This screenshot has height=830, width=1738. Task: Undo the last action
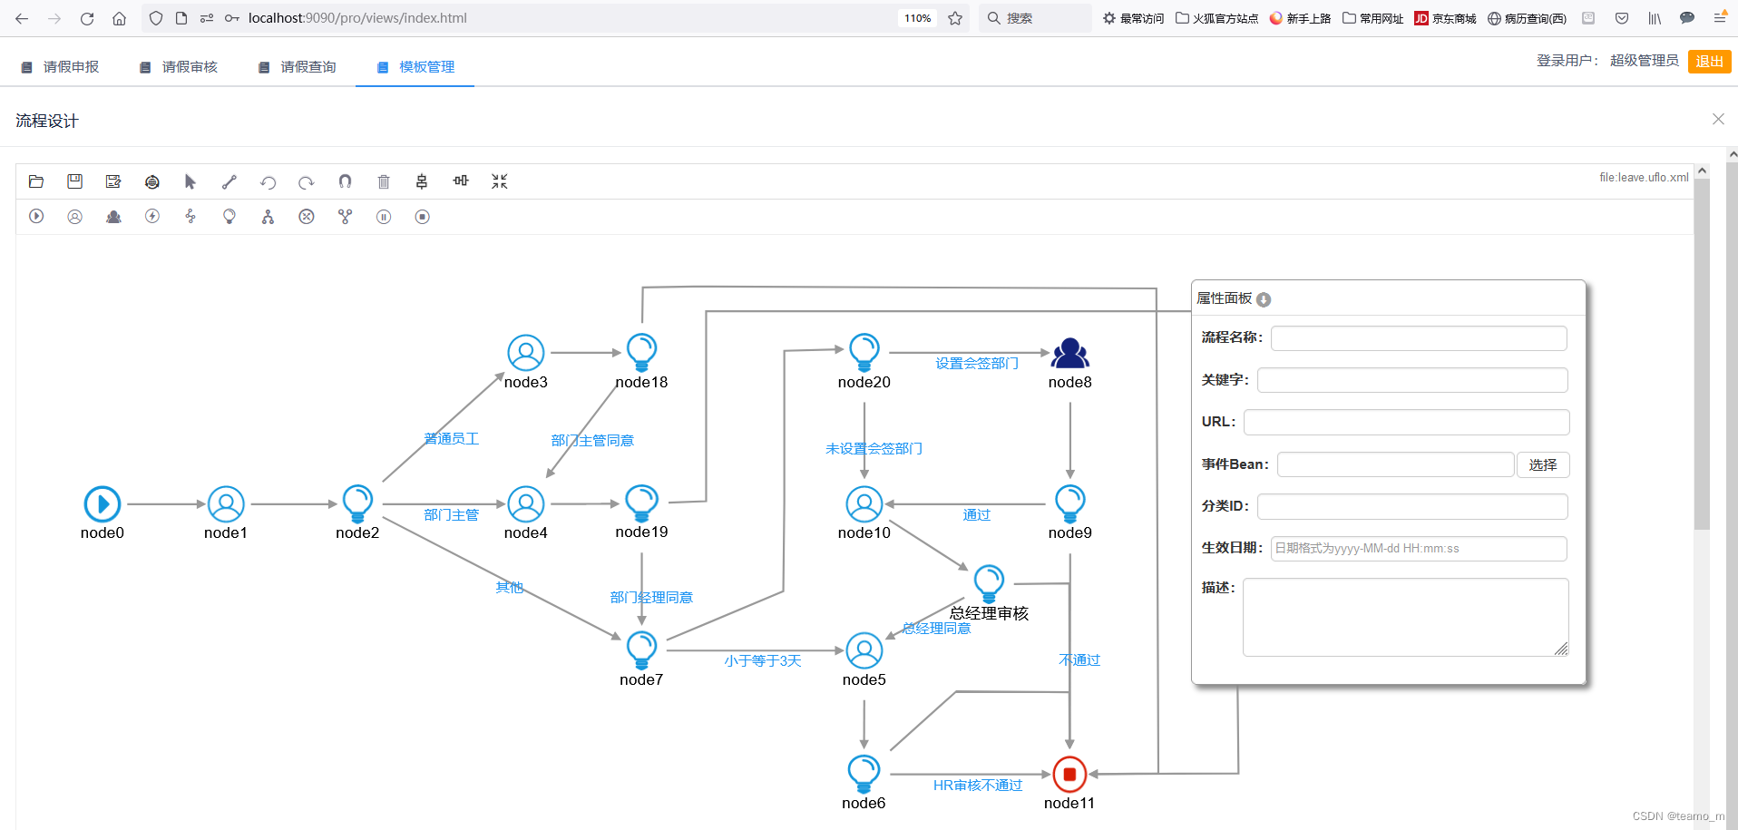268,182
